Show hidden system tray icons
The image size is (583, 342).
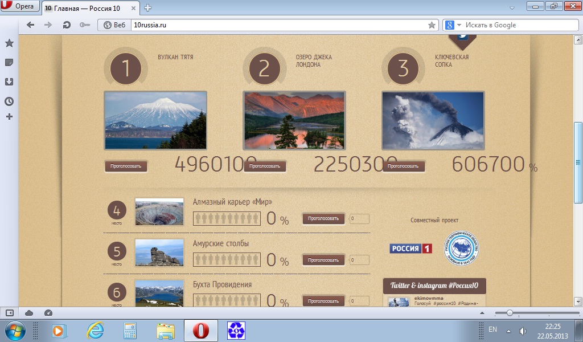coord(508,331)
